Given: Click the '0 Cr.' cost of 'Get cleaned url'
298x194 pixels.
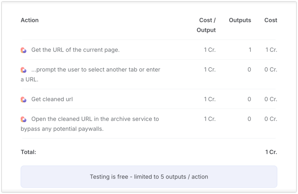Looking at the screenshot, I should (271, 99).
